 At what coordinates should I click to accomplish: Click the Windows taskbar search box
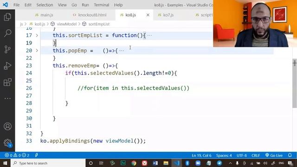tap(48, 163)
